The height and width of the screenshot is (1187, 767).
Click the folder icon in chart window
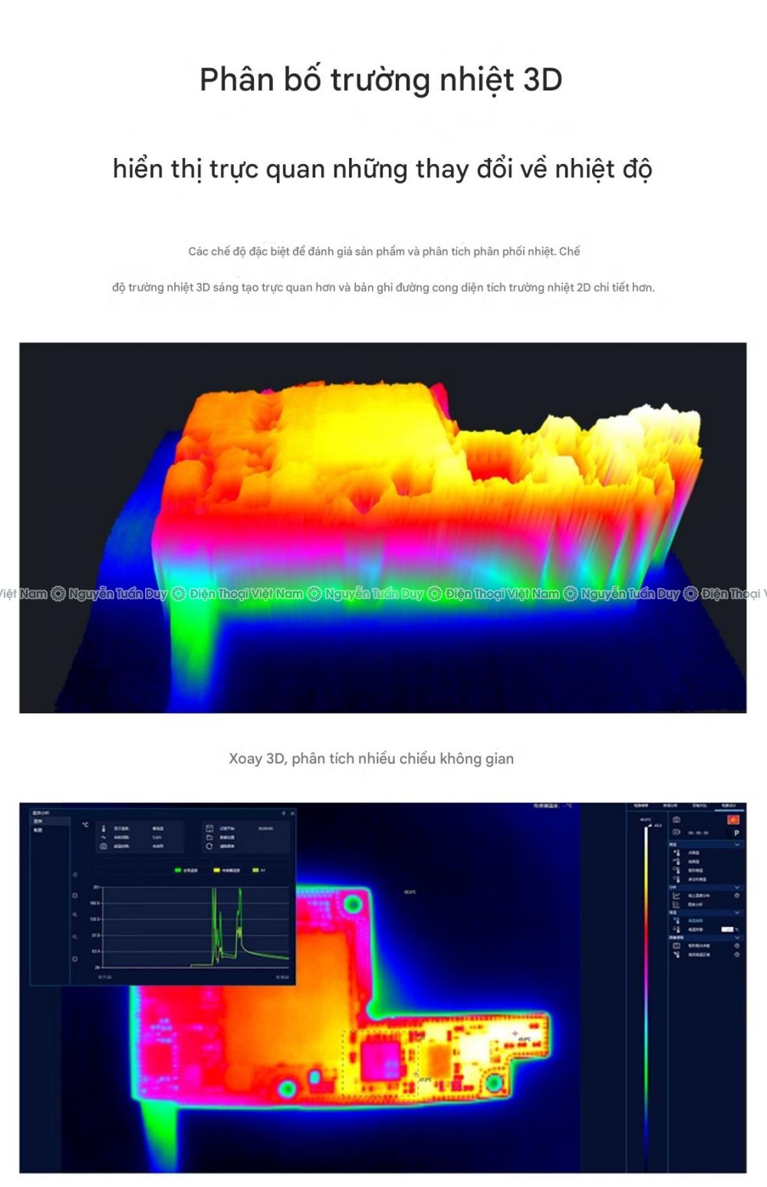coord(209,837)
